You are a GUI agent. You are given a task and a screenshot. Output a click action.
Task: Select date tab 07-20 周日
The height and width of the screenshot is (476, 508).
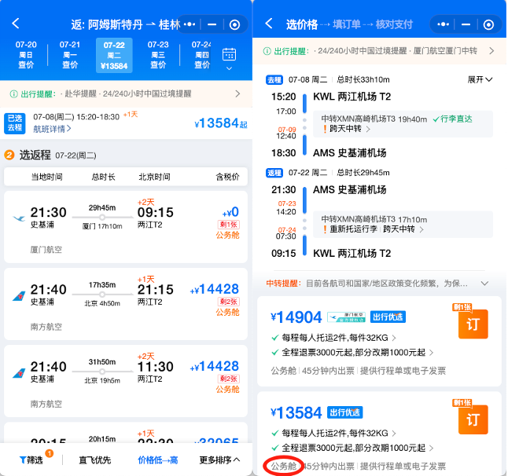pyautogui.click(x=26, y=55)
